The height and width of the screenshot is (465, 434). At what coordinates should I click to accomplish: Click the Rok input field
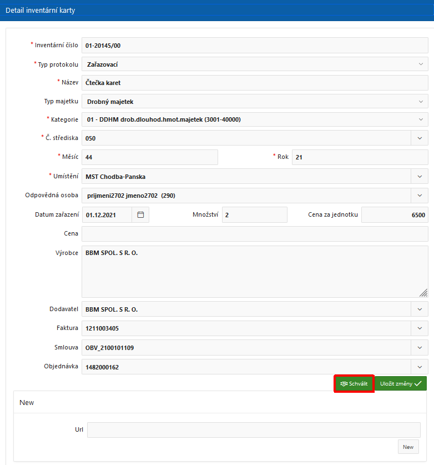[360, 157]
